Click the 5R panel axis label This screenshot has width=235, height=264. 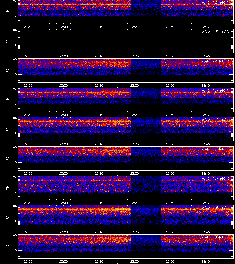pyautogui.click(x=8, y=129)
